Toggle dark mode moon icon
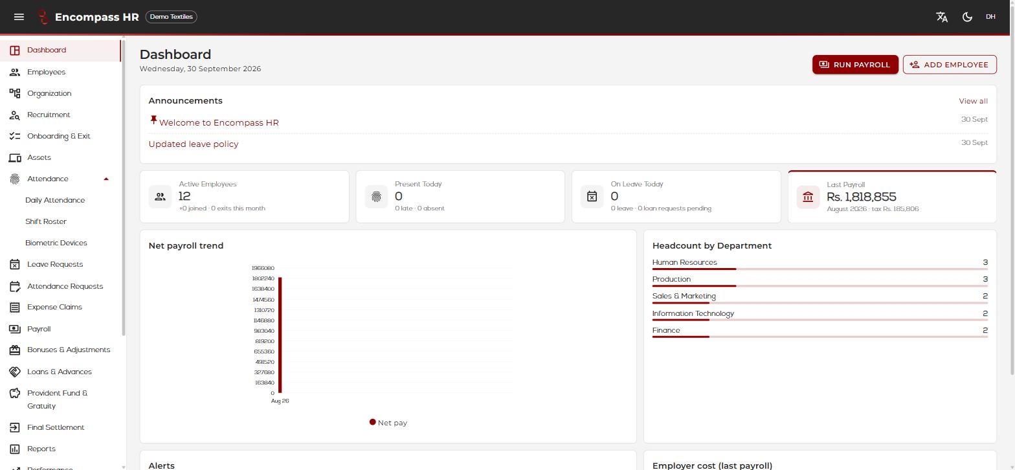The width and height of the screenshot is (1015, 470). click(x=967, y=17)
